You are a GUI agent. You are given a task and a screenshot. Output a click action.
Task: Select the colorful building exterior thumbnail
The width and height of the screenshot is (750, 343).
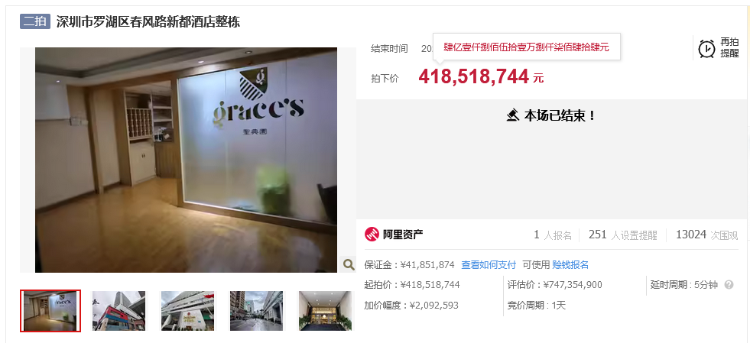(x=119, y=310)
